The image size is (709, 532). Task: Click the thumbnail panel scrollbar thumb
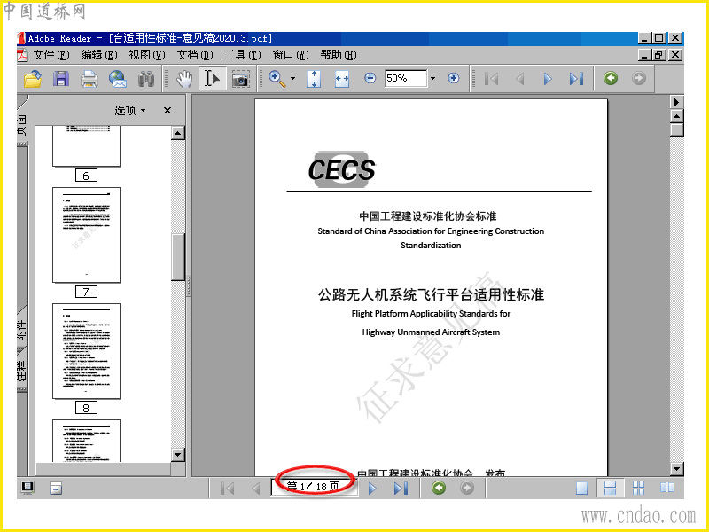[178, 257]
